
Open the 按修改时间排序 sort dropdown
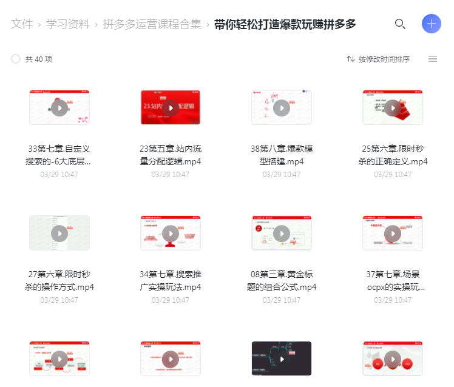pyautogui.click(x=378, y=59)
